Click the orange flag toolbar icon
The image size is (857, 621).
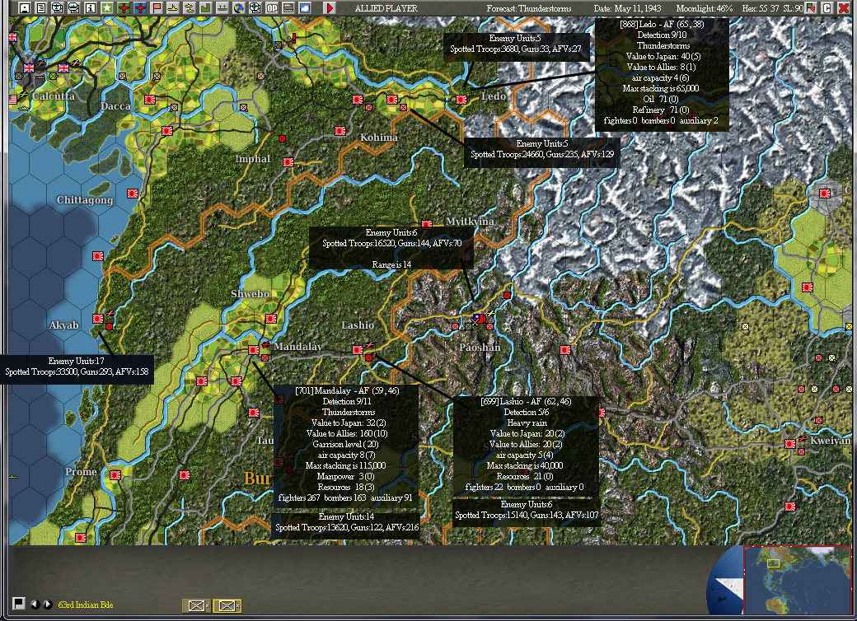pyautogui.click(x=157, y=7)
